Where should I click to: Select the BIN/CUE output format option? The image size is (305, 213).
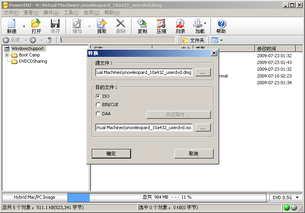click(98, 105)
